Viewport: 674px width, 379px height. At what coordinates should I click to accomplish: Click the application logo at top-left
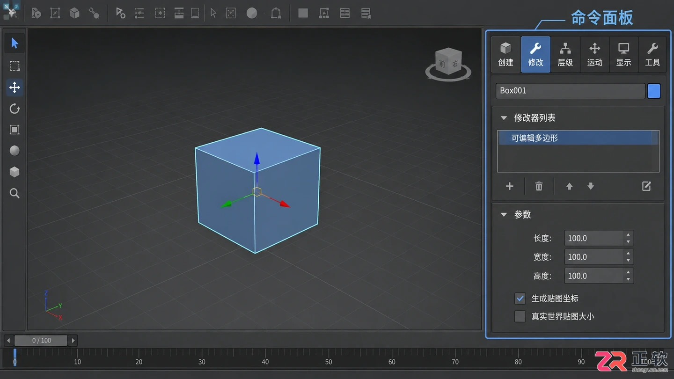tap(10, 10)
